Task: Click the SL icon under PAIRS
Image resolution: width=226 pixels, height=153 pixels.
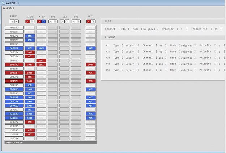Action: coord(12,22)
